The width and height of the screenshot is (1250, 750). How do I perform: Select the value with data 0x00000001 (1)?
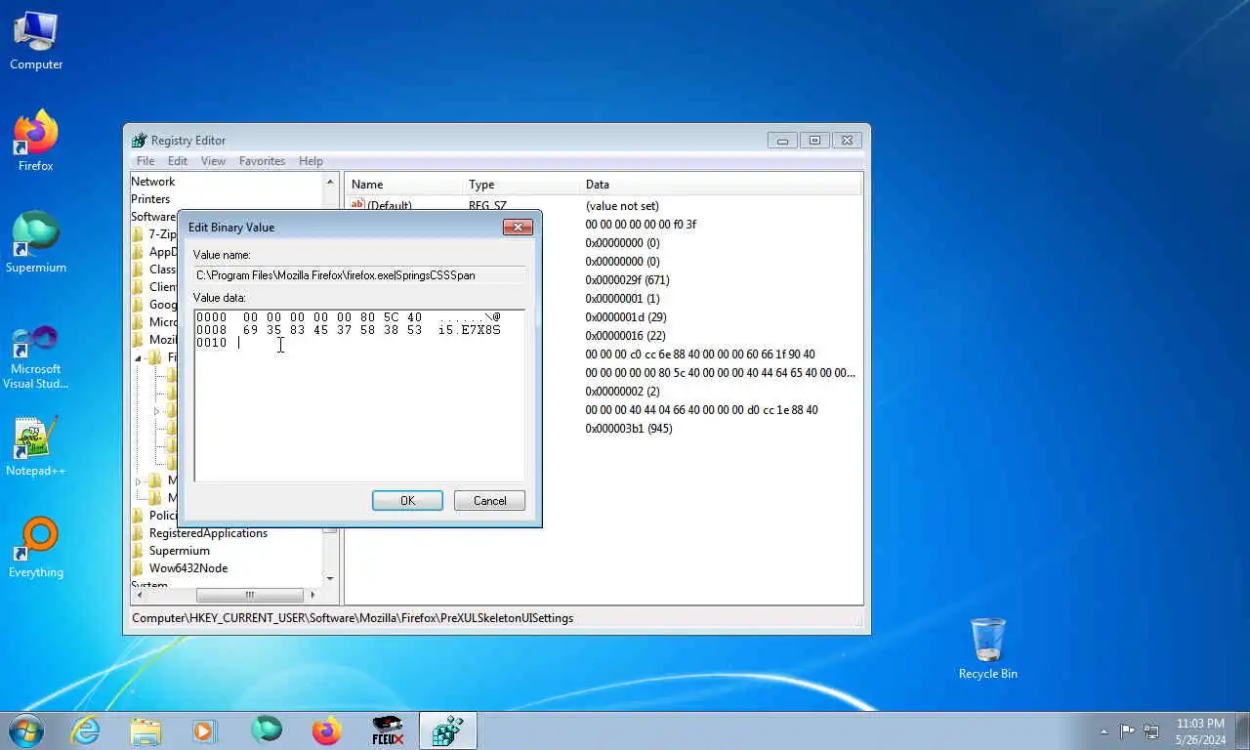tap(622, 299)
